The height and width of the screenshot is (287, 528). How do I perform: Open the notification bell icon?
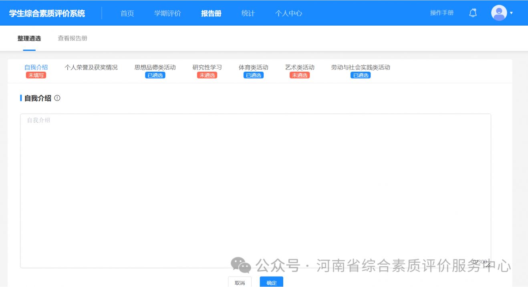click(473, 13)
